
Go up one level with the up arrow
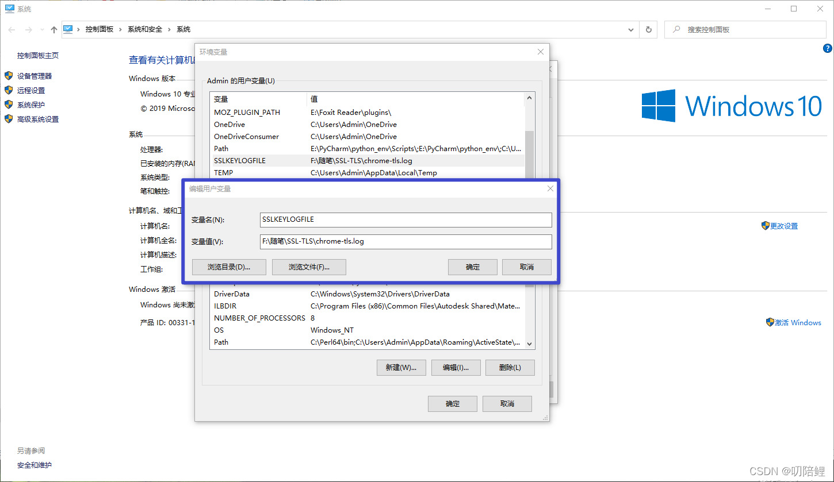[x=54, y=29]
